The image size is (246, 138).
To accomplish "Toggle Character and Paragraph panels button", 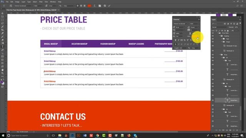I will pyautogui.click(x=100, y=6).
